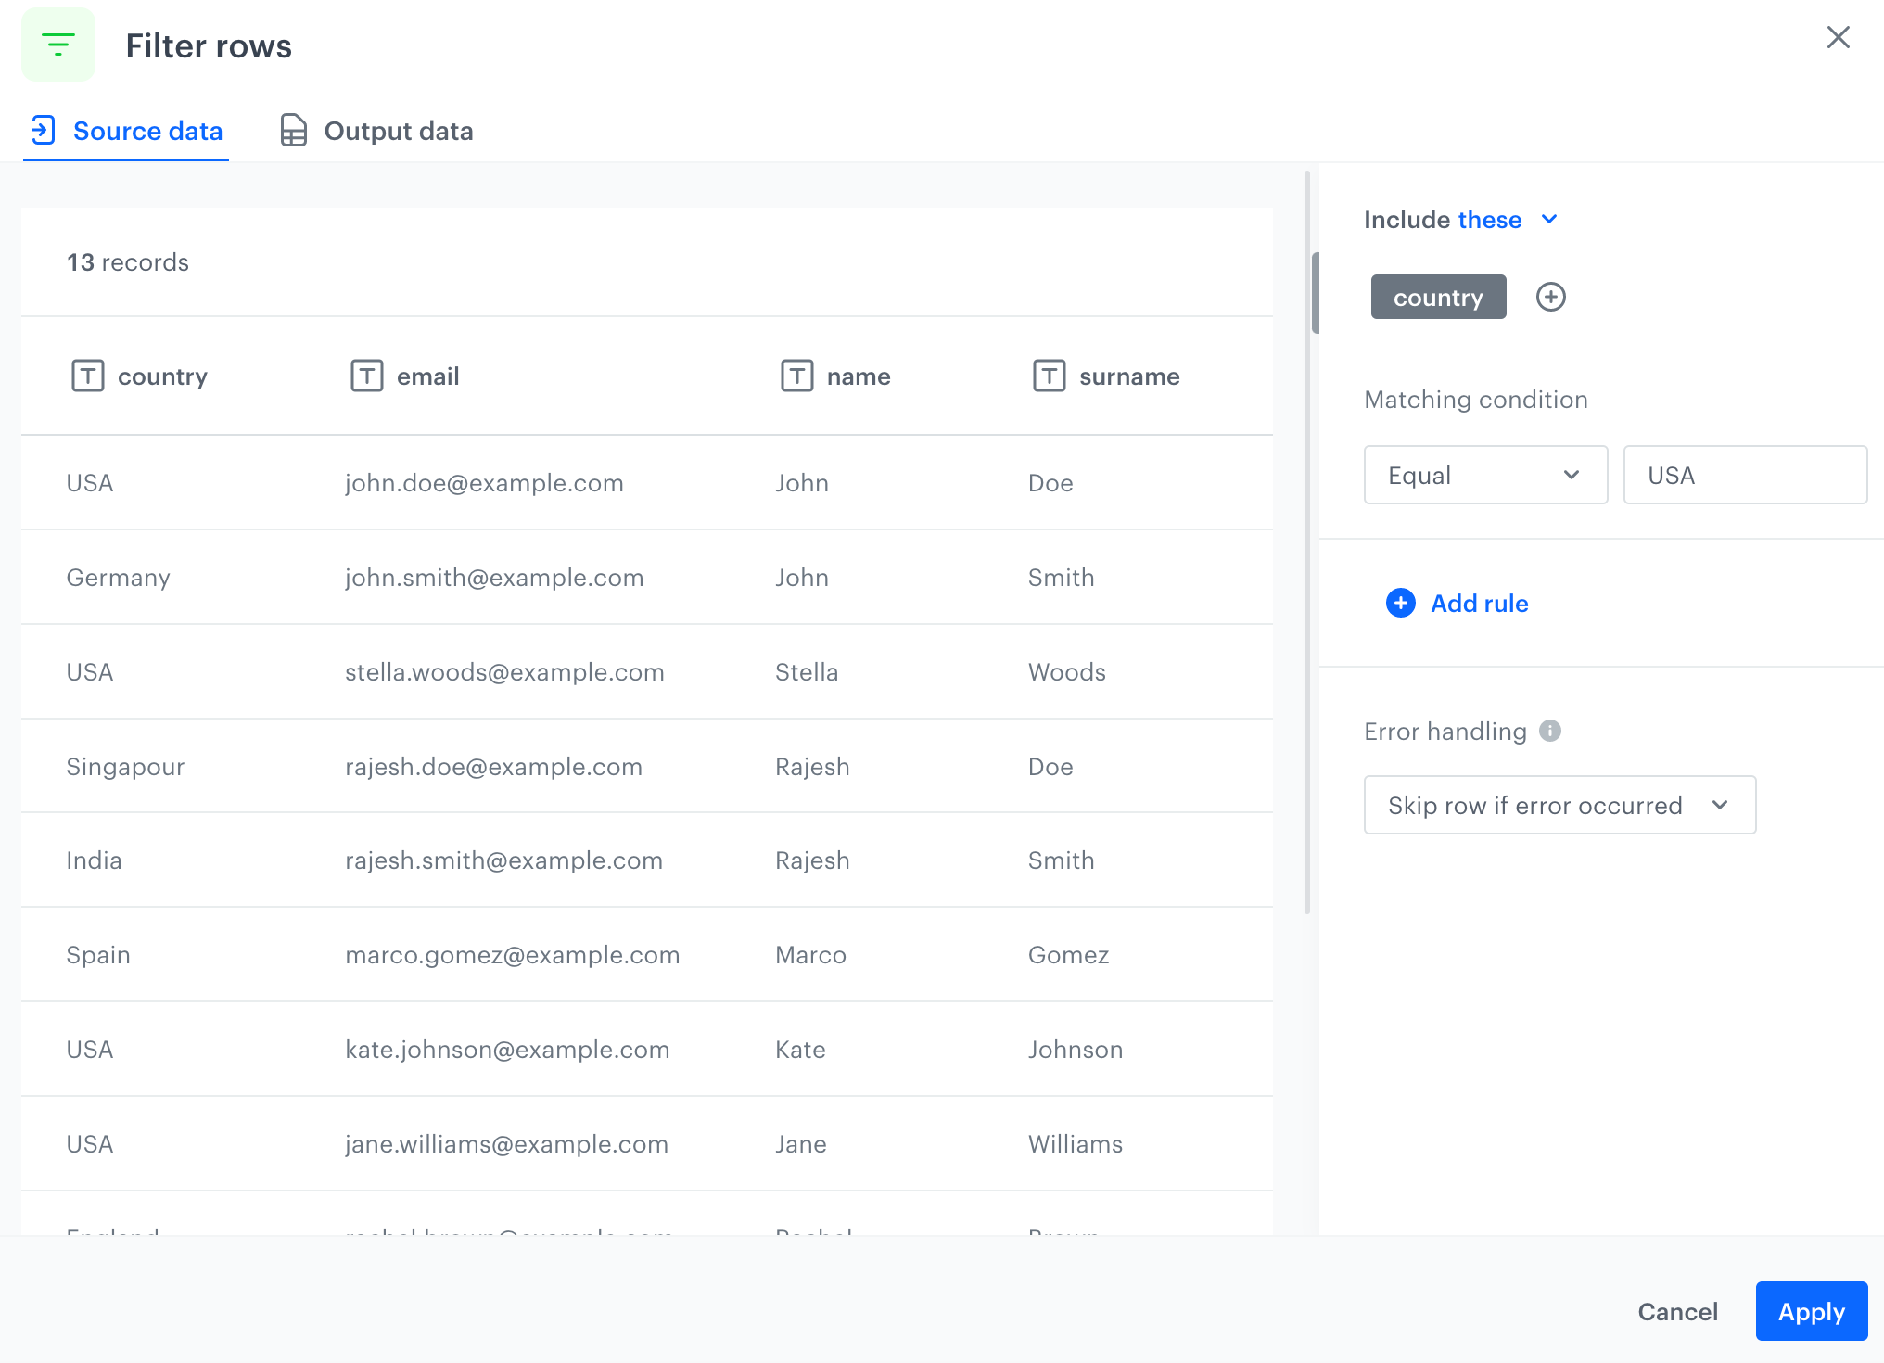The width and height of the screenshot is (1884, 1363).
Task: Click the Matching condition label
Action: click(1476, 400)
